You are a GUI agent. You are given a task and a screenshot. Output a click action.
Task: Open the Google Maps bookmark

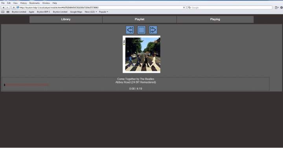[x=76, y=12]
